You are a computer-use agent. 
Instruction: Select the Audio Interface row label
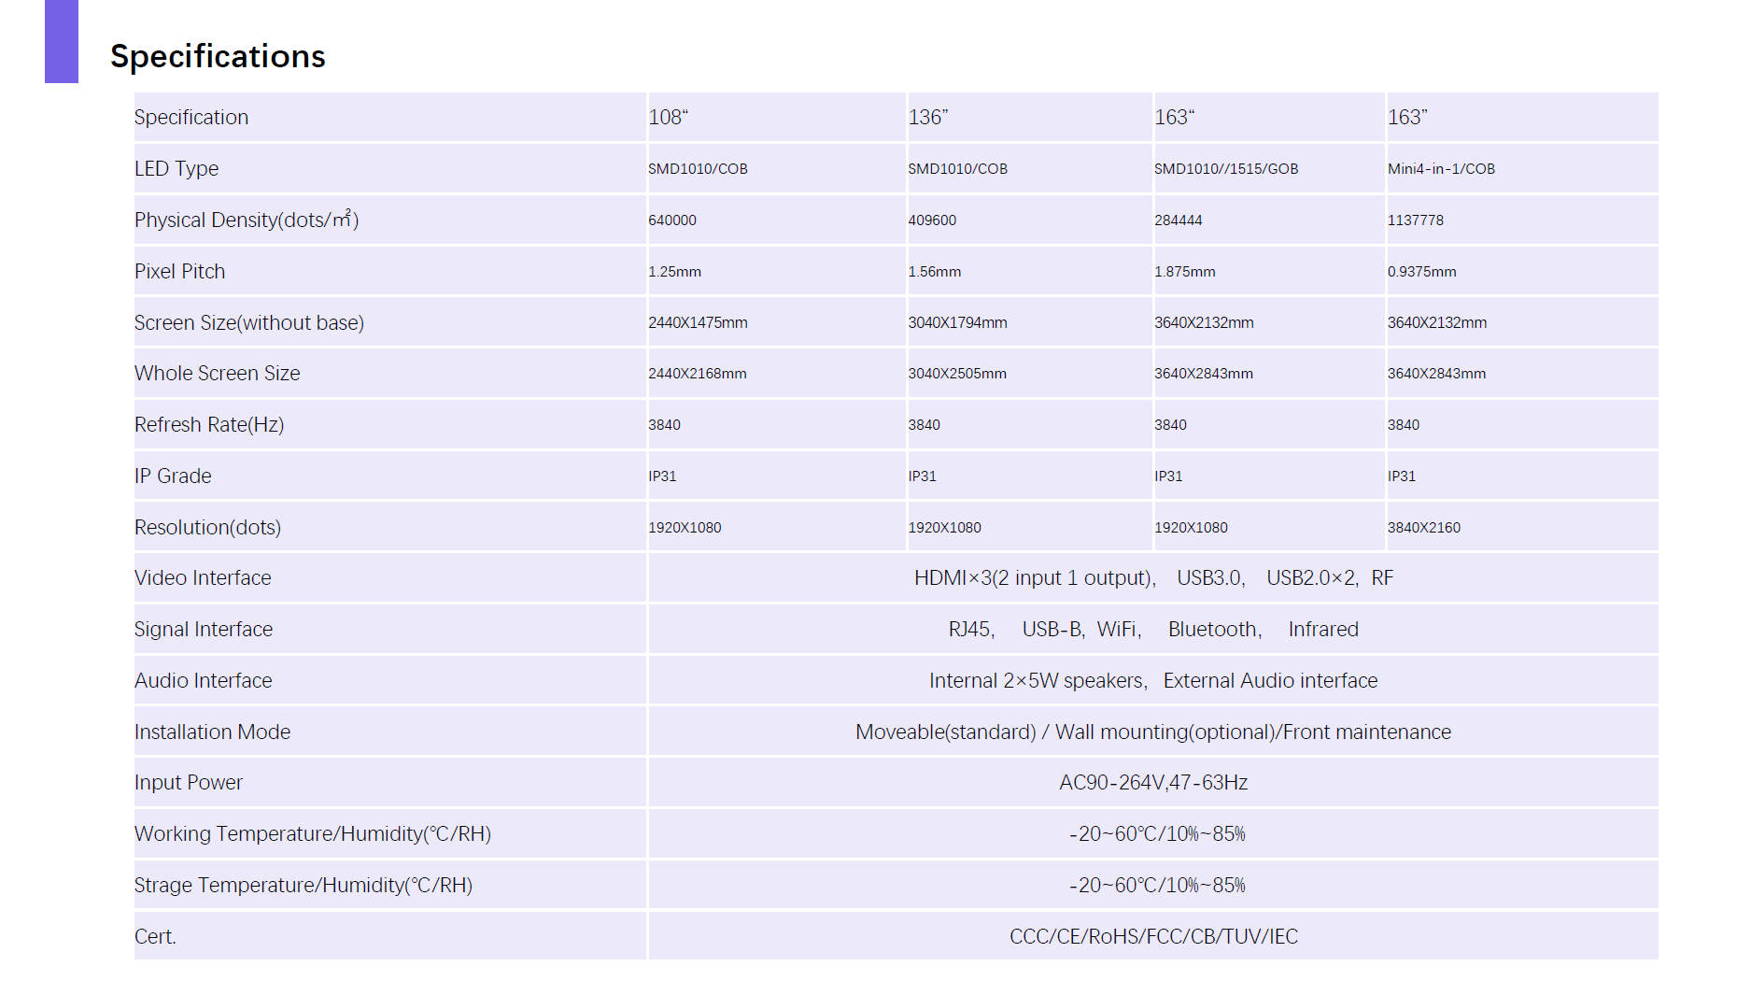coord(204,681)
